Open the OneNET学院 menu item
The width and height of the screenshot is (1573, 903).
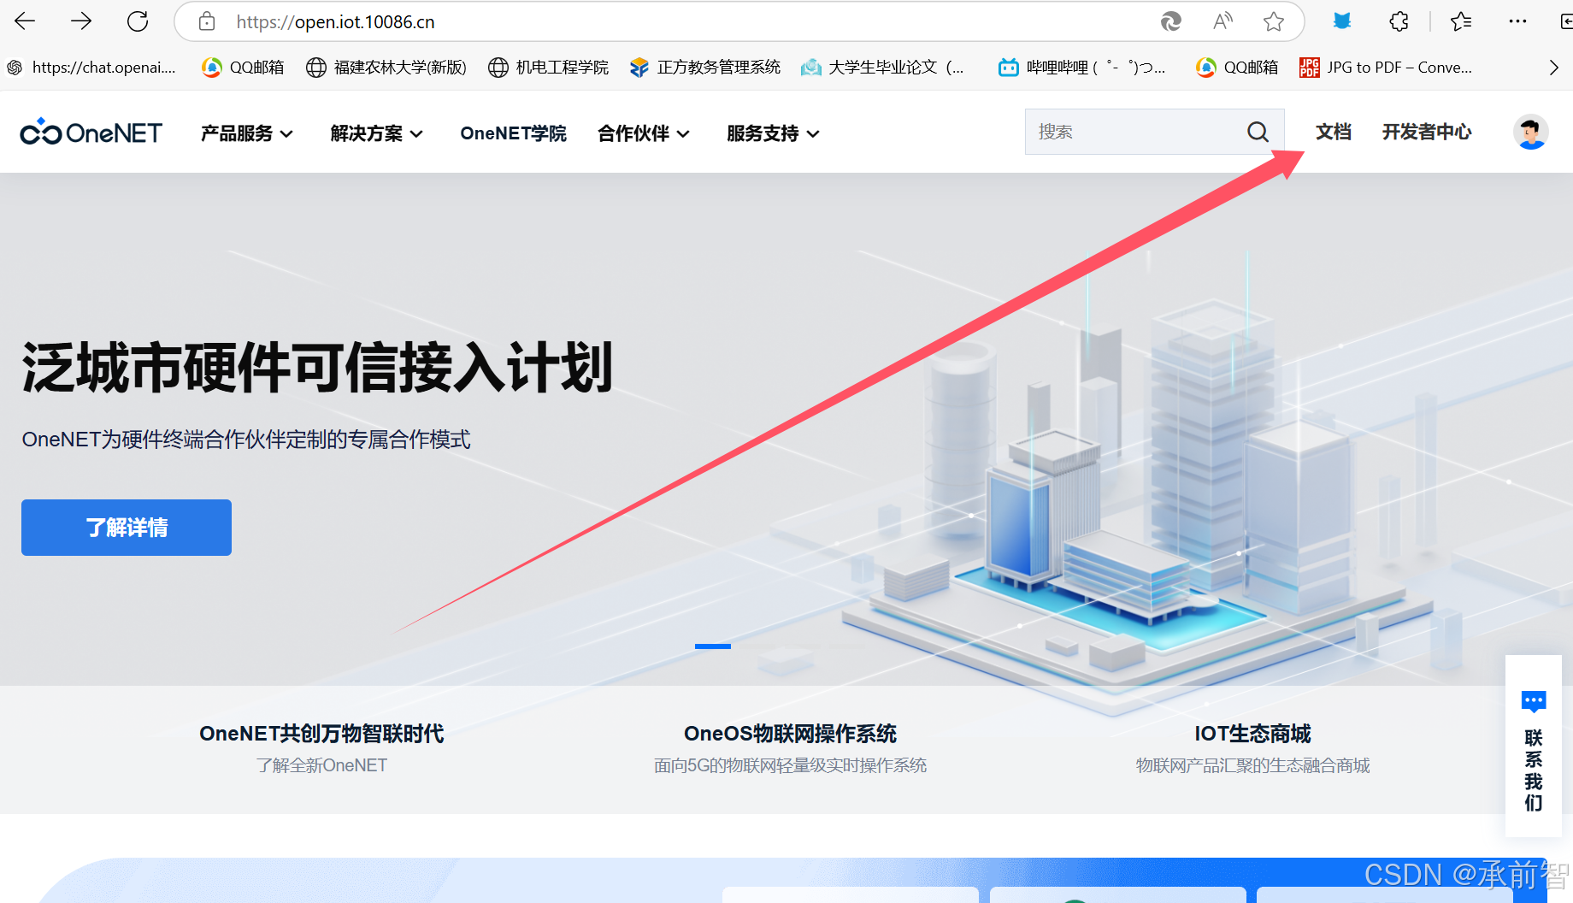tap(513, 133)
